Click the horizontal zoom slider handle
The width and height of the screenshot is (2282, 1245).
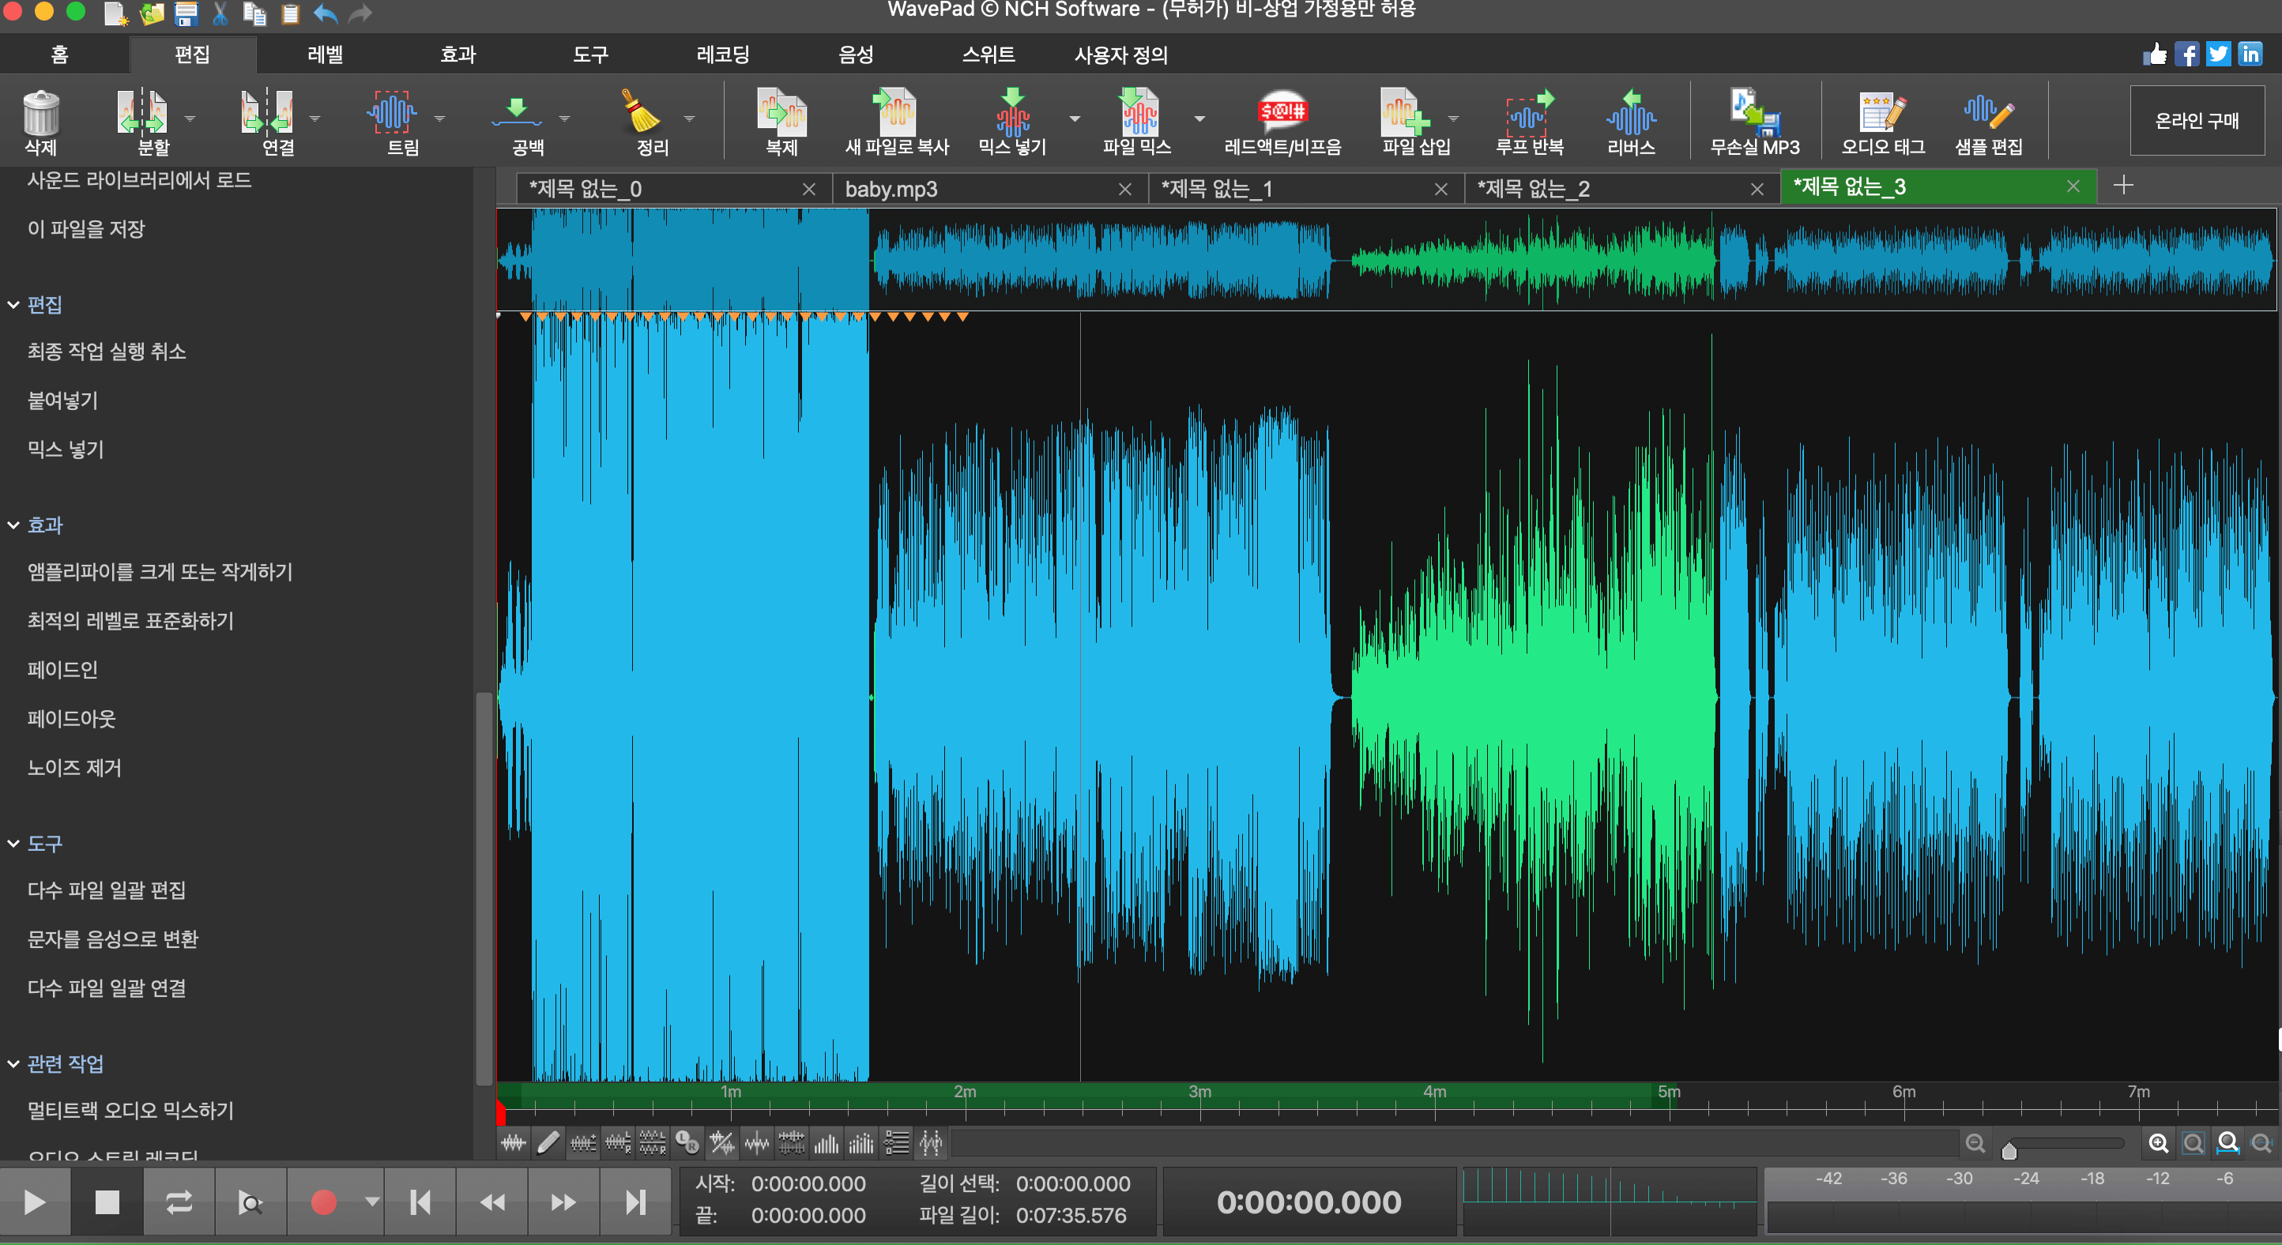click(2009, 1150)
